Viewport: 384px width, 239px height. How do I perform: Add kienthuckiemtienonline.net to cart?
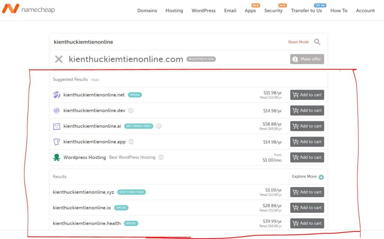307,95
